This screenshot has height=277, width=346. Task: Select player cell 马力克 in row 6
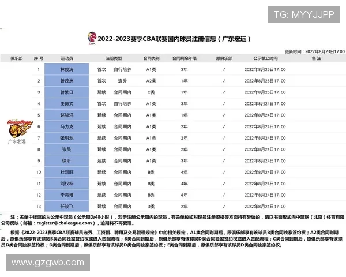coord(67,126)
